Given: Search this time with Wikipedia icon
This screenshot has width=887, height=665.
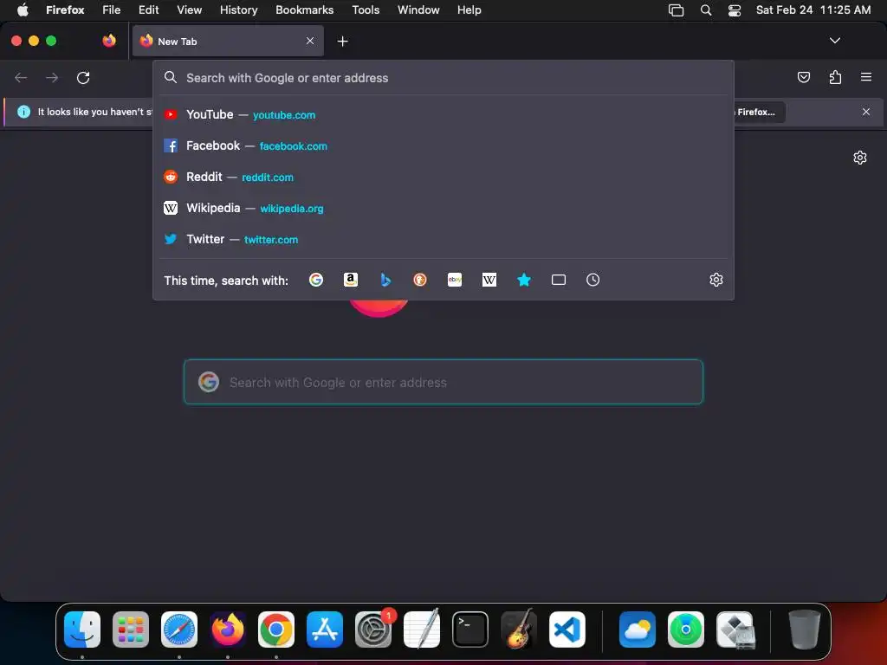Looking at the screenshot, I should [489, 280].
